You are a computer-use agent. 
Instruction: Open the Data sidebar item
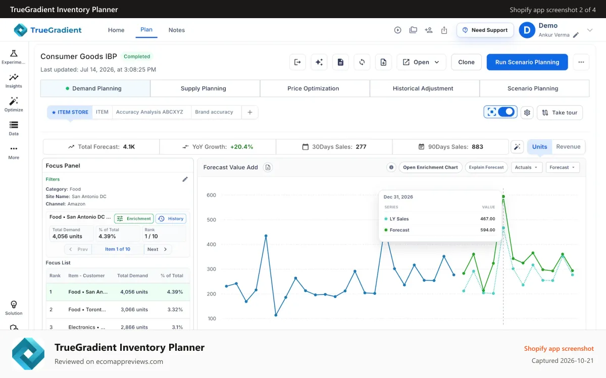click(14, 128)
